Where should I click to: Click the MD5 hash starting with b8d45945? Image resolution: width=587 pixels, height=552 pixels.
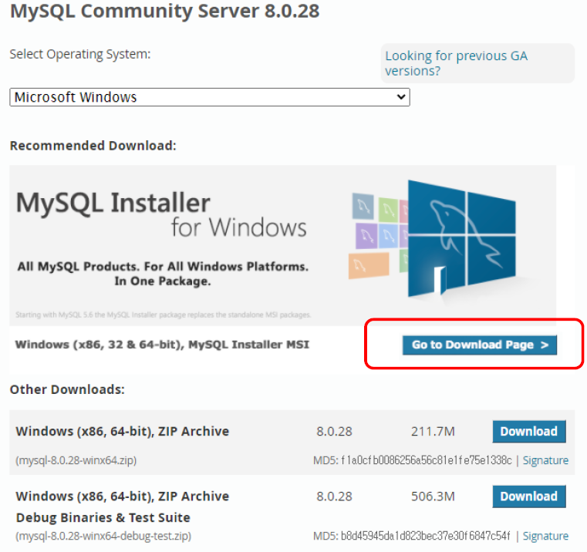(425, 536)
